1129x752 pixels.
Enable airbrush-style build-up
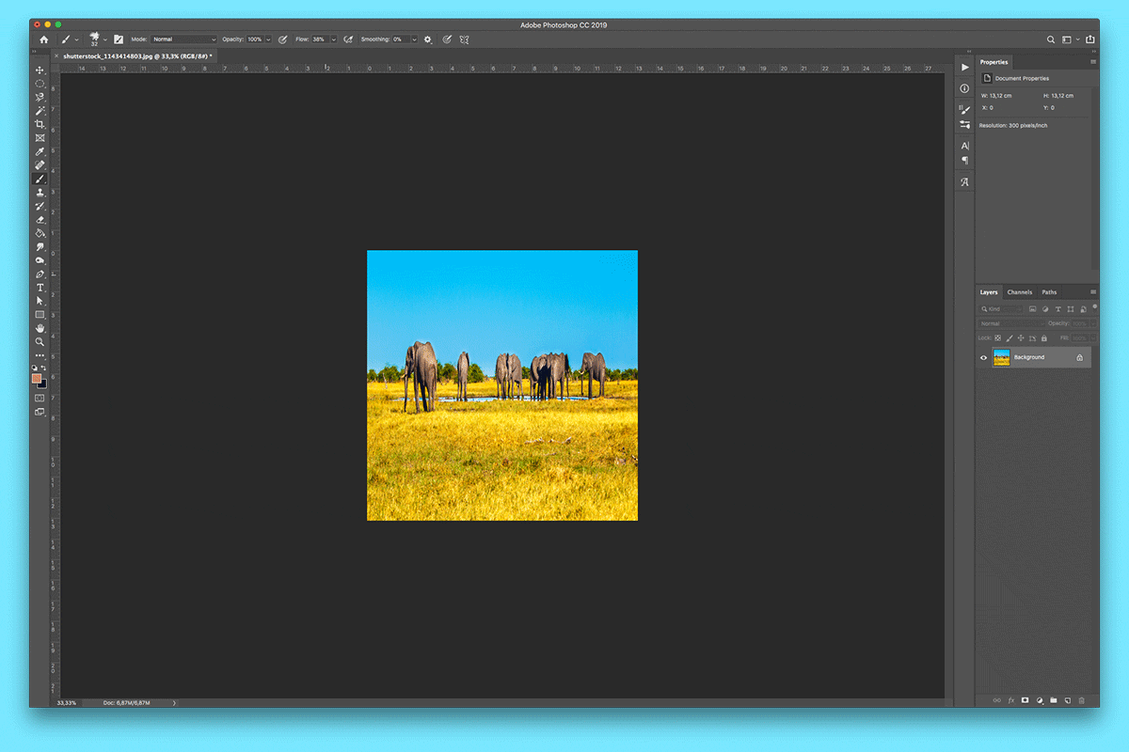[x=348, y=39]
